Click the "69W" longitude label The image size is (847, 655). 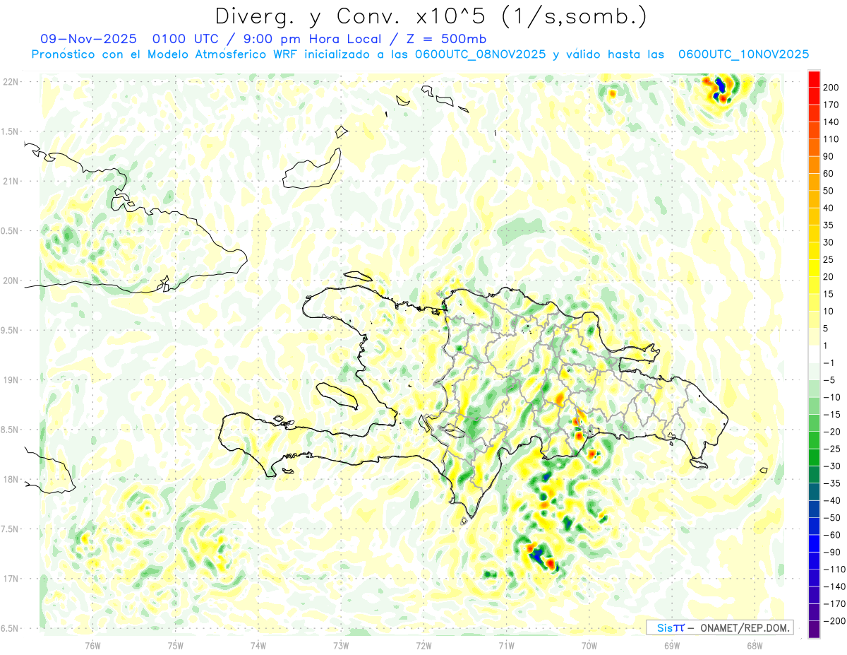point(672,645)
